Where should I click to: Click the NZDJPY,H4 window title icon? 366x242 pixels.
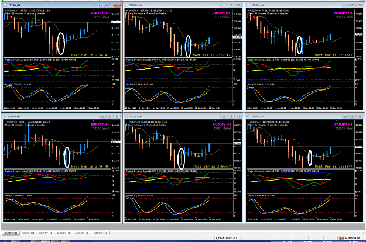[248, 5]
